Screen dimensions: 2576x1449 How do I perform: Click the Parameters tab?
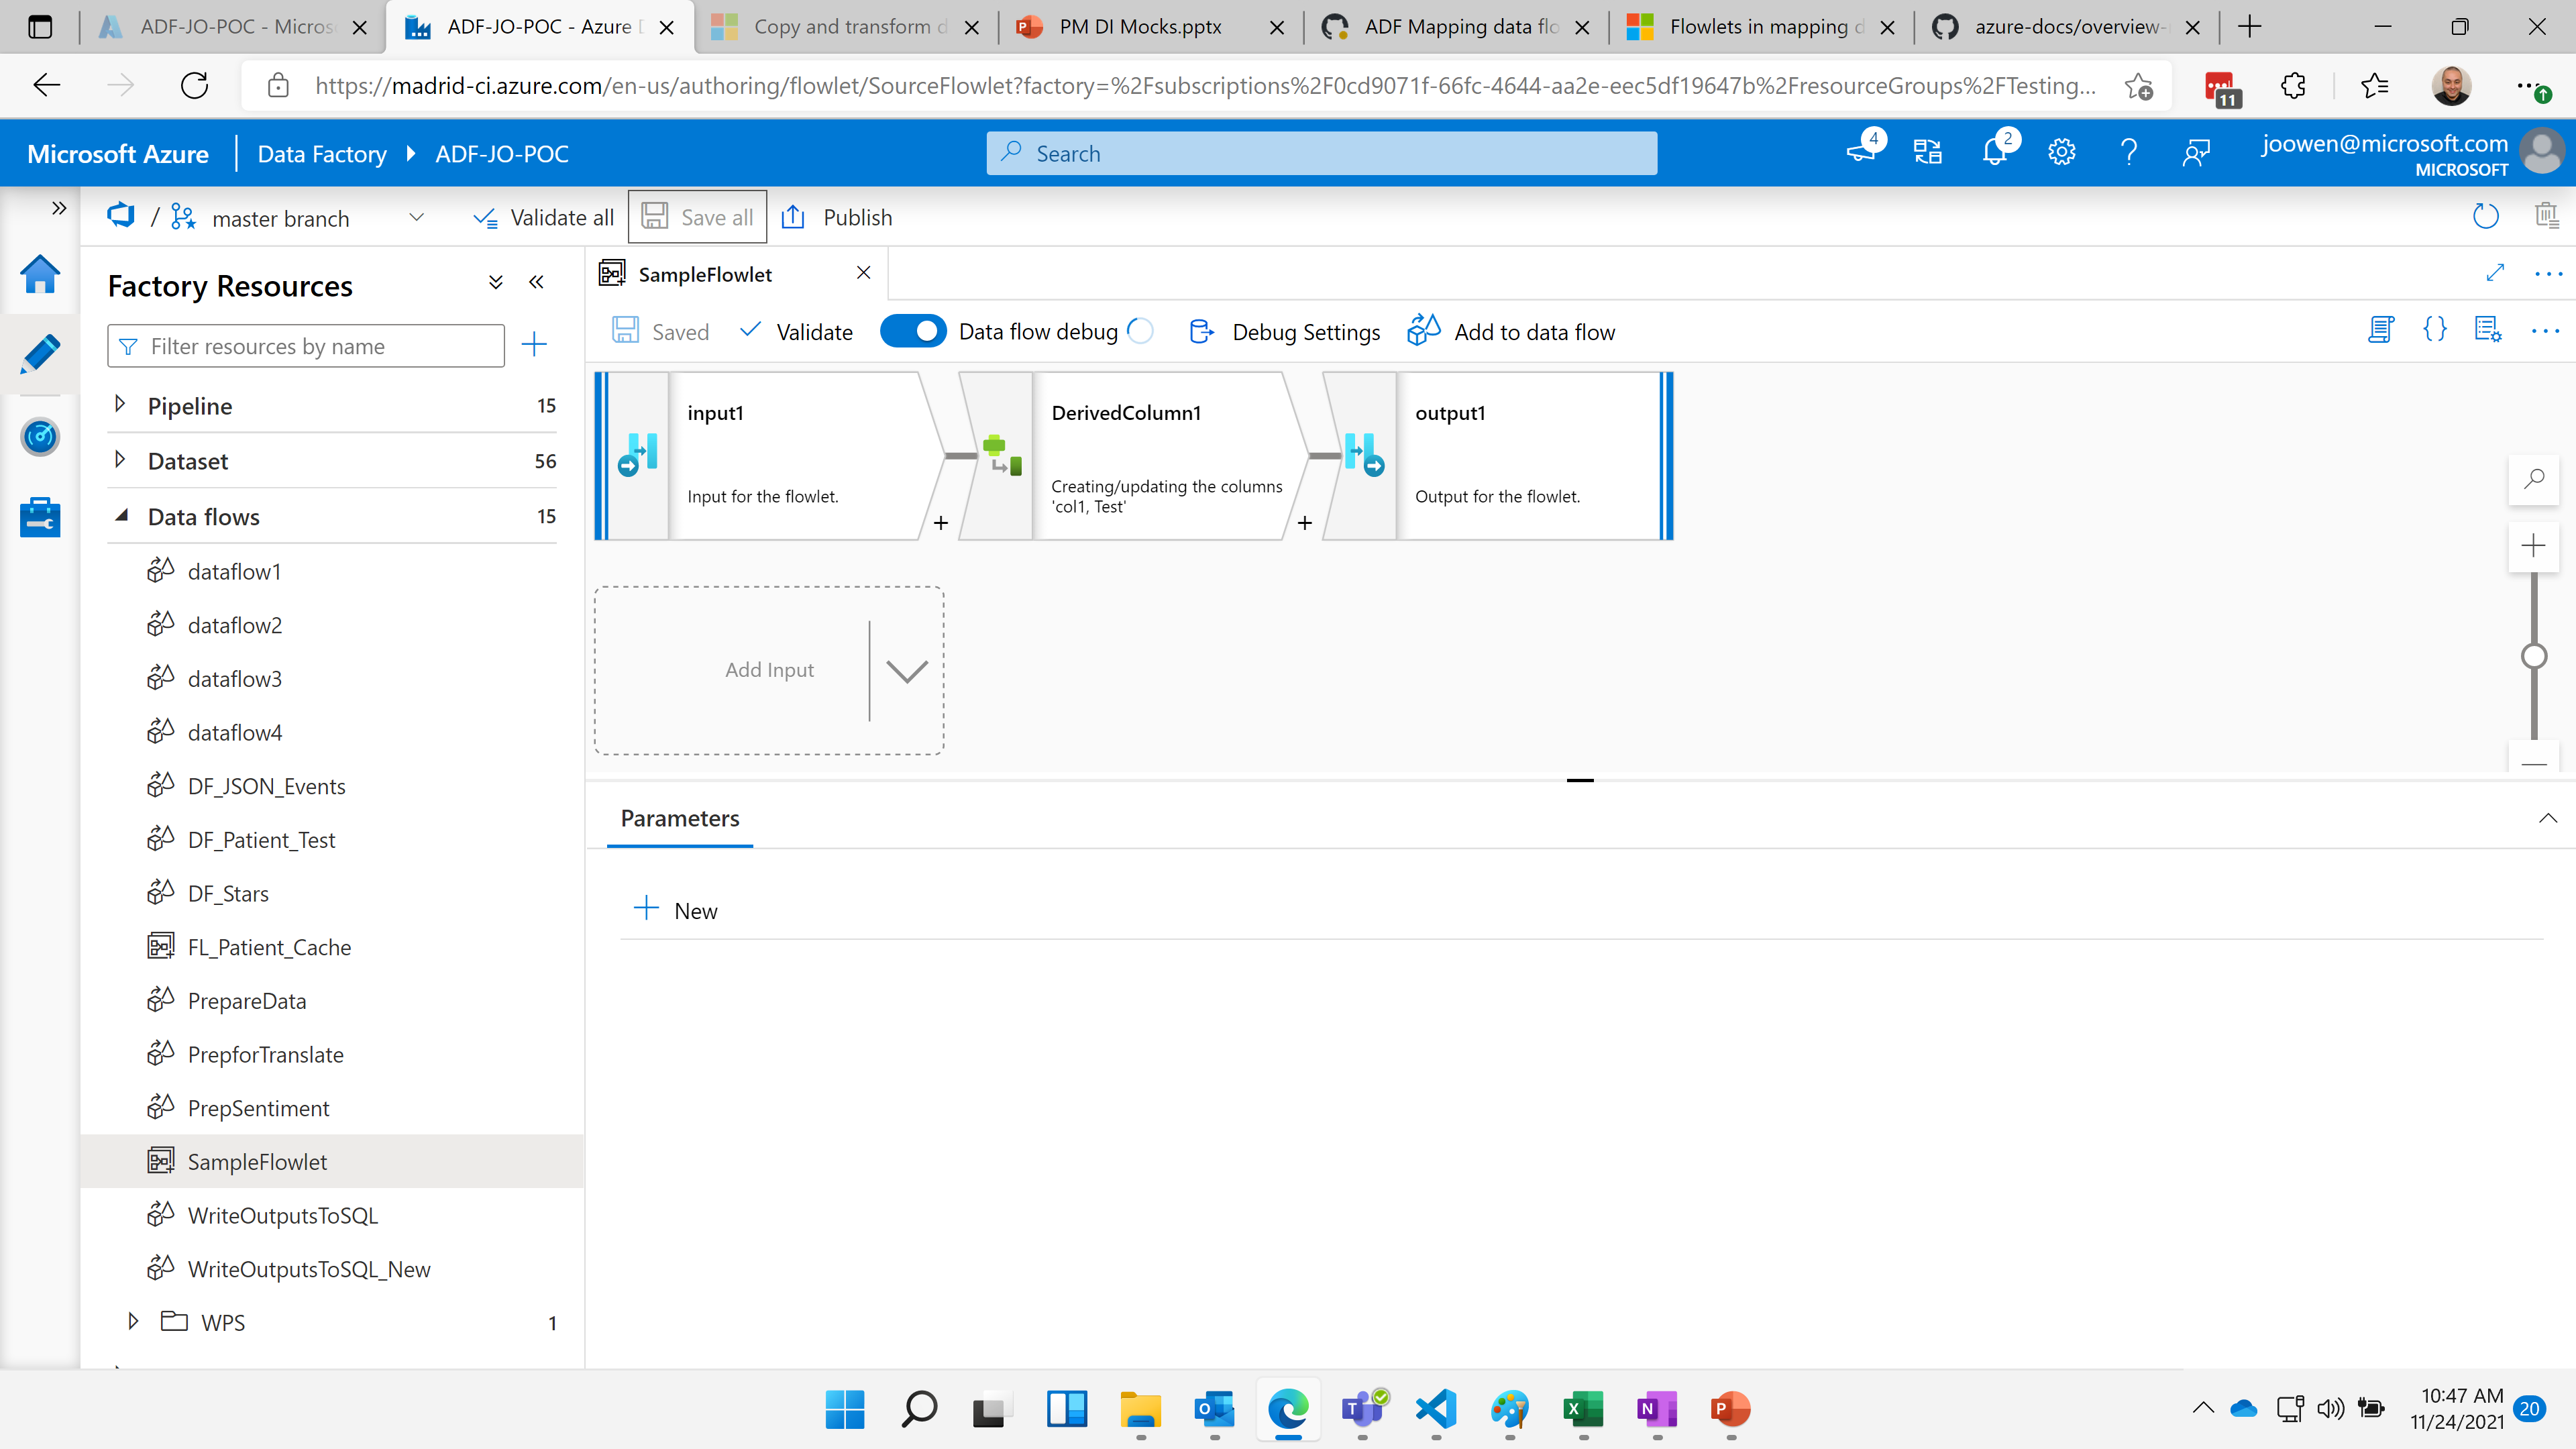(680, 817)
